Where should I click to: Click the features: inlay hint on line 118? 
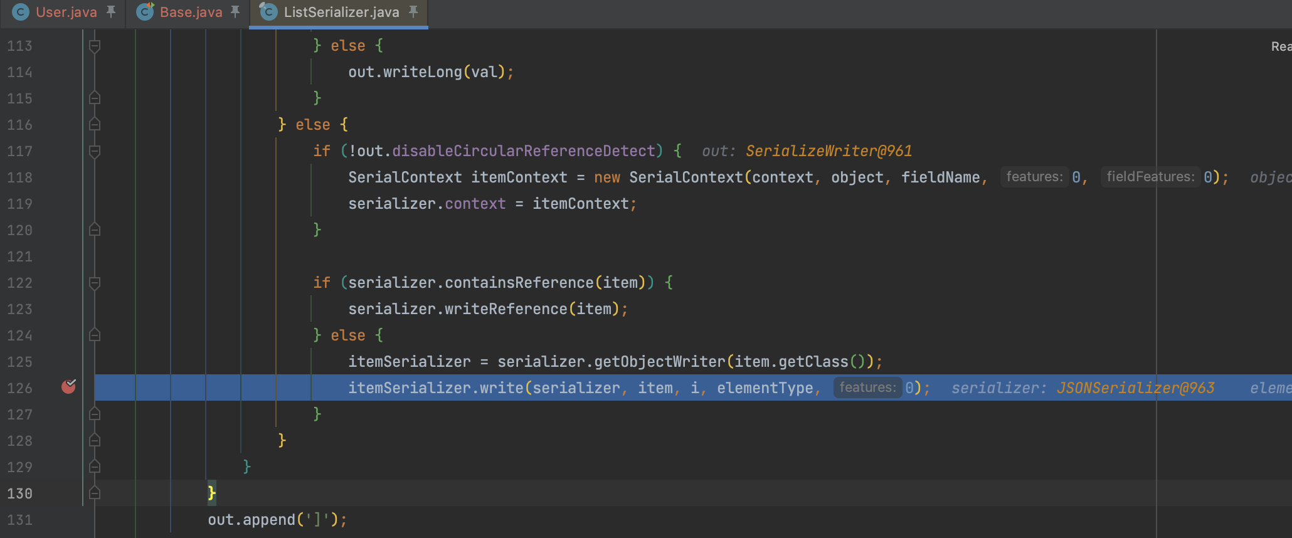pyautogui.click(x=1034, y=177)
